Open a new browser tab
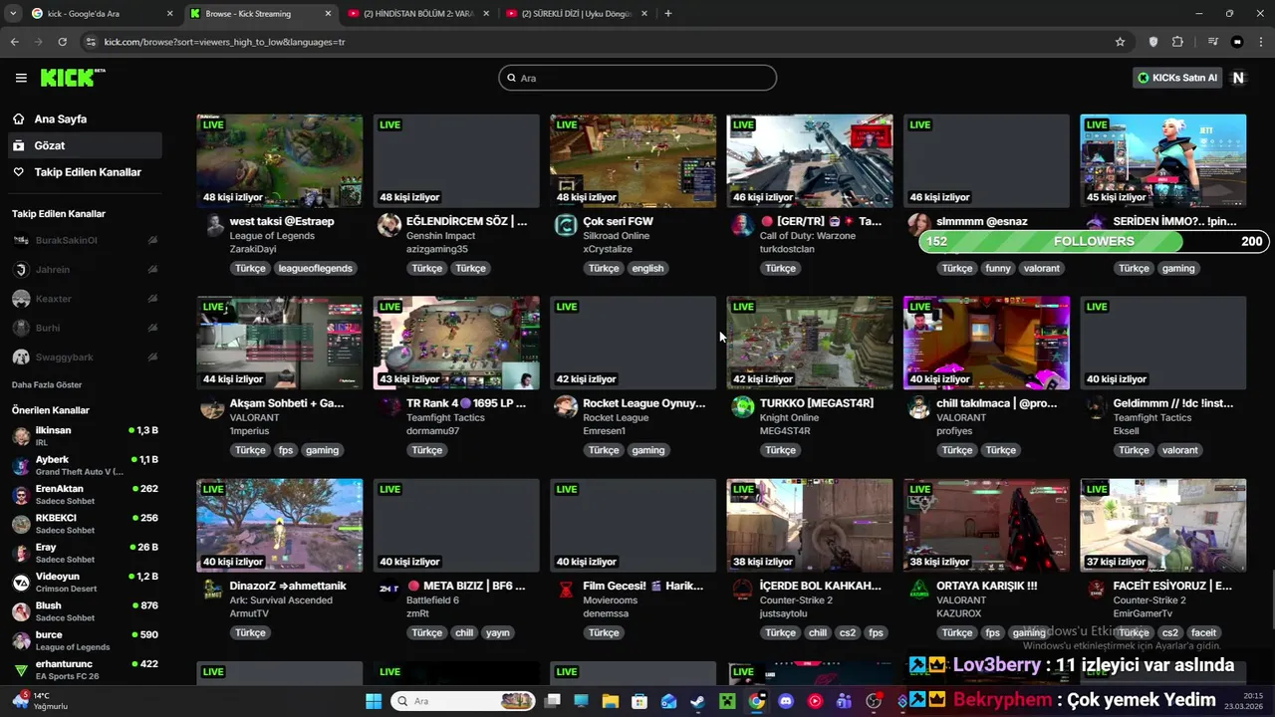The width and height of the screenshot is (1275, 717). tap(667, 13)
